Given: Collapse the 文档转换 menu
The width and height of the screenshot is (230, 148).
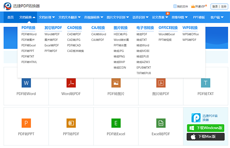Looking at the screenshot, I should (27, 17).
